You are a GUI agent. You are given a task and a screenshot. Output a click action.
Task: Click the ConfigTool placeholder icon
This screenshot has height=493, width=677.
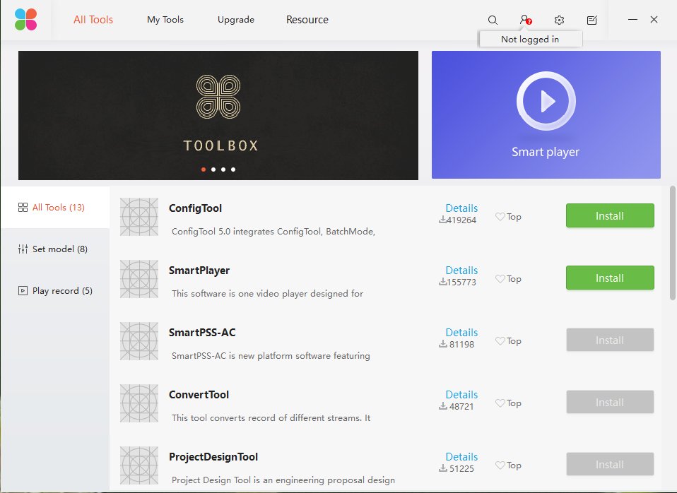(139, 217)
